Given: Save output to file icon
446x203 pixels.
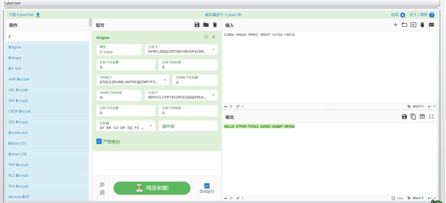Looking at the screenshot, I should point(404,116).
